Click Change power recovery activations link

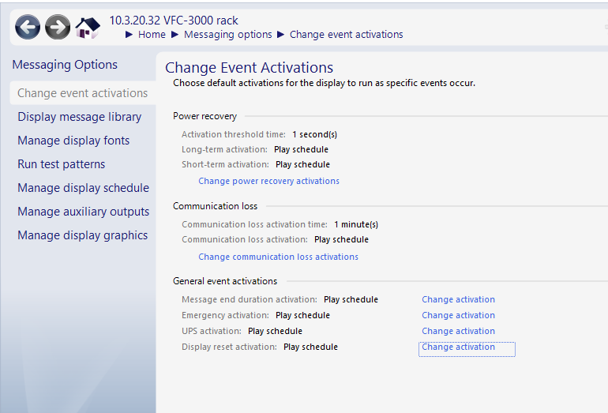pos(268,181)
